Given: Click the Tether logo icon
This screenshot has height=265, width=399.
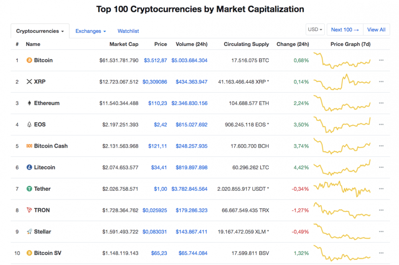Looking at the screenshot, I should [x=29, y=189].
